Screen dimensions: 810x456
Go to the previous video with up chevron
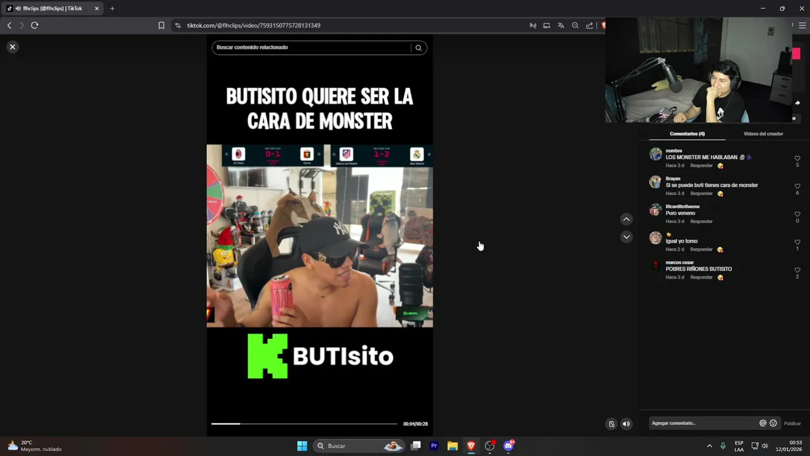626,219
